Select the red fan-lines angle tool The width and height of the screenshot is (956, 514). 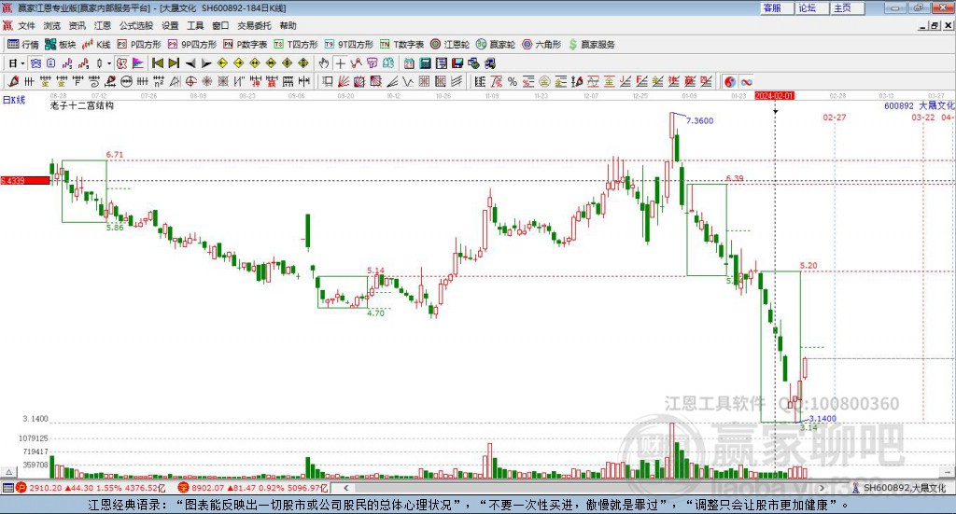[344, 81]
